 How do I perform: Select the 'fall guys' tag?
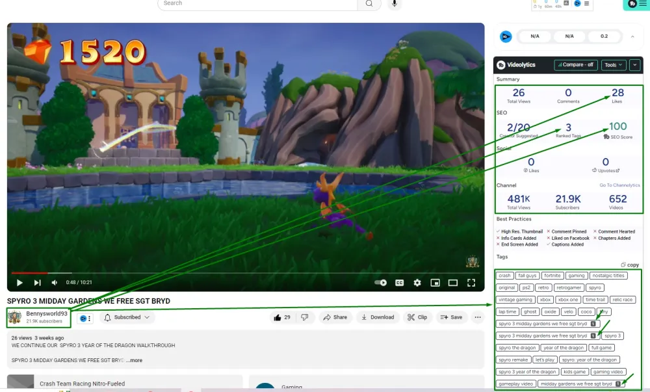(527, 276)
